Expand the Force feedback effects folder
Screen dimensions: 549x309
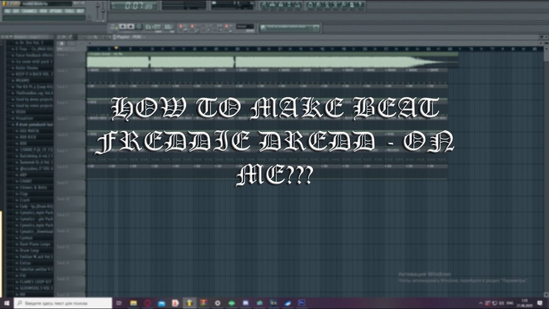(32, 56)
